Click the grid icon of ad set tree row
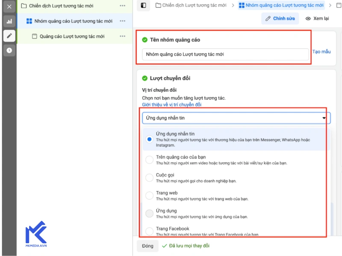Screen dimensions: 342x256 [x=29, y=21]
